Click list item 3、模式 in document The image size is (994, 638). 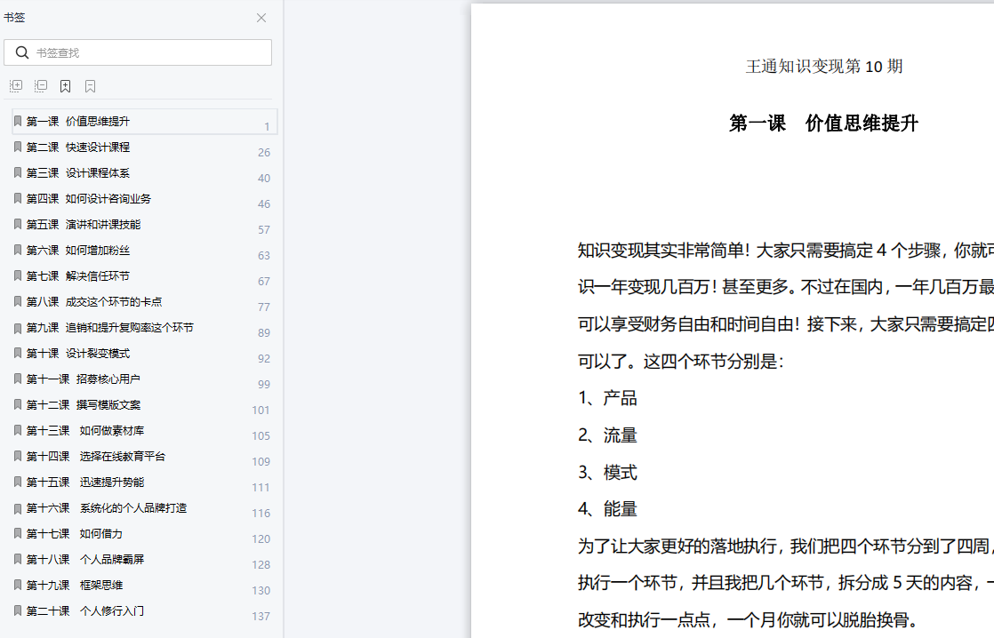[x=607, y=473]
